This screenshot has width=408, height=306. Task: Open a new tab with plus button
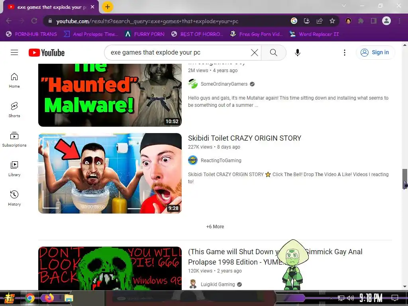[108, 7]
